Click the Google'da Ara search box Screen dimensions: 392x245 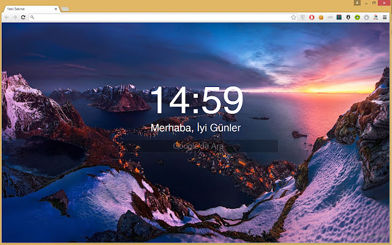point(200,146)
